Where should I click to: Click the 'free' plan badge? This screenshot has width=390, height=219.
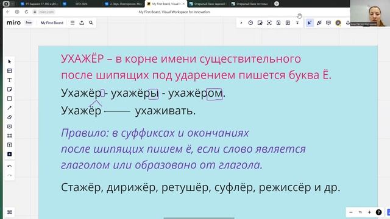point(29,23)
